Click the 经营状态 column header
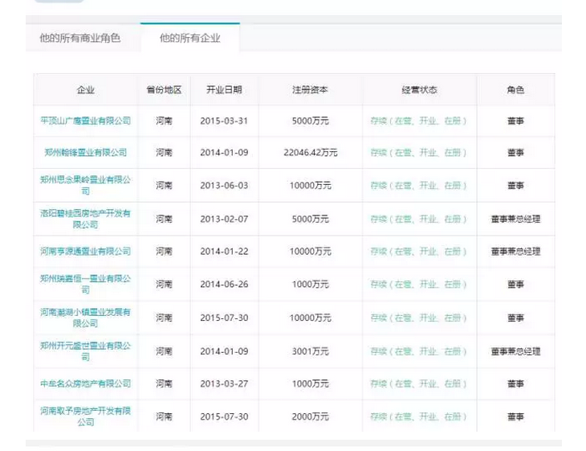The width and height of the screenshot is (586, 451). pyautogui.click(x=419, y=90)
